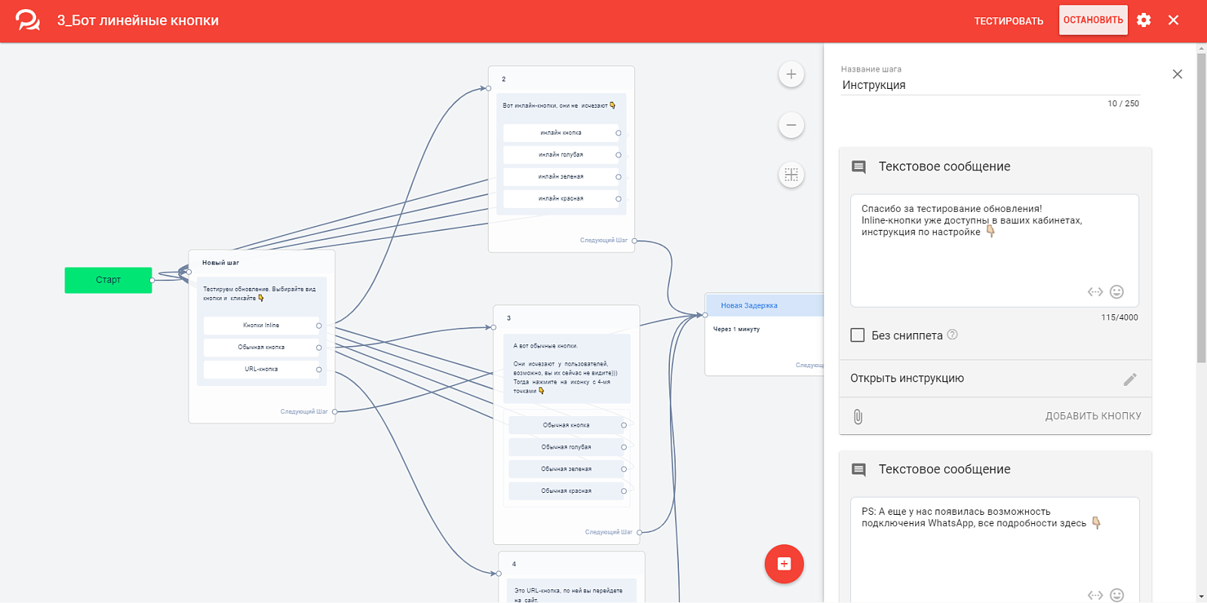Select the 'Кнопки Inline' button in Новый шаг
The width and height of the screenshot is (1207, 603).
[261, 326]
